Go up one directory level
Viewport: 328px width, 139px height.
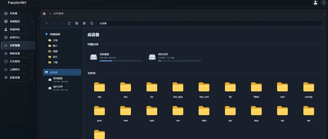pyautogui.click(x=61, y=23)
